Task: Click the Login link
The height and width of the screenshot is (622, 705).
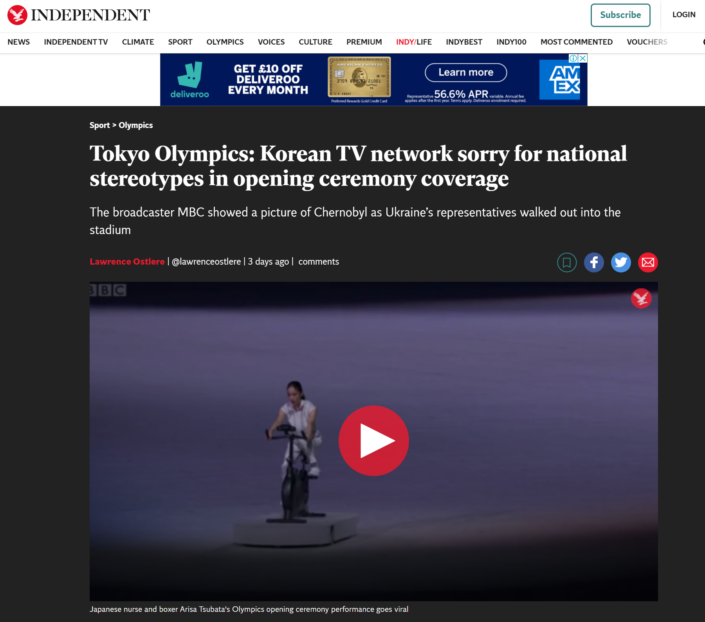Action: coord(684,14)
